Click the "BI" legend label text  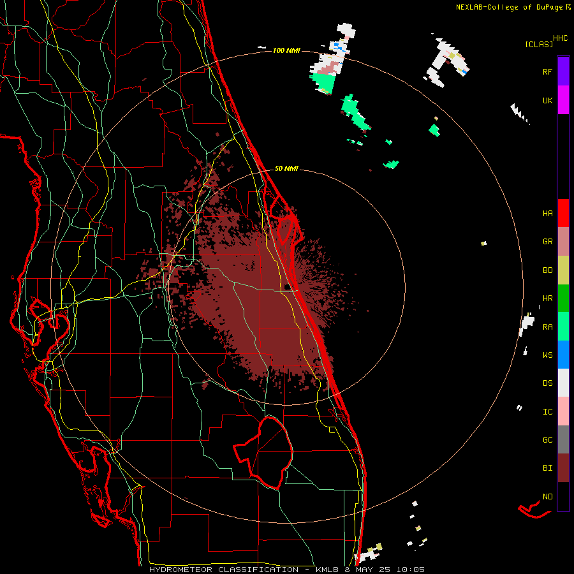pos(547,468)
